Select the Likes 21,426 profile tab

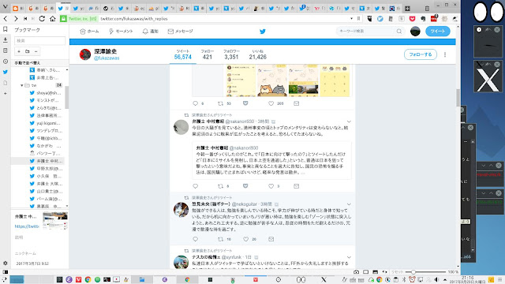tap(258, 54)
